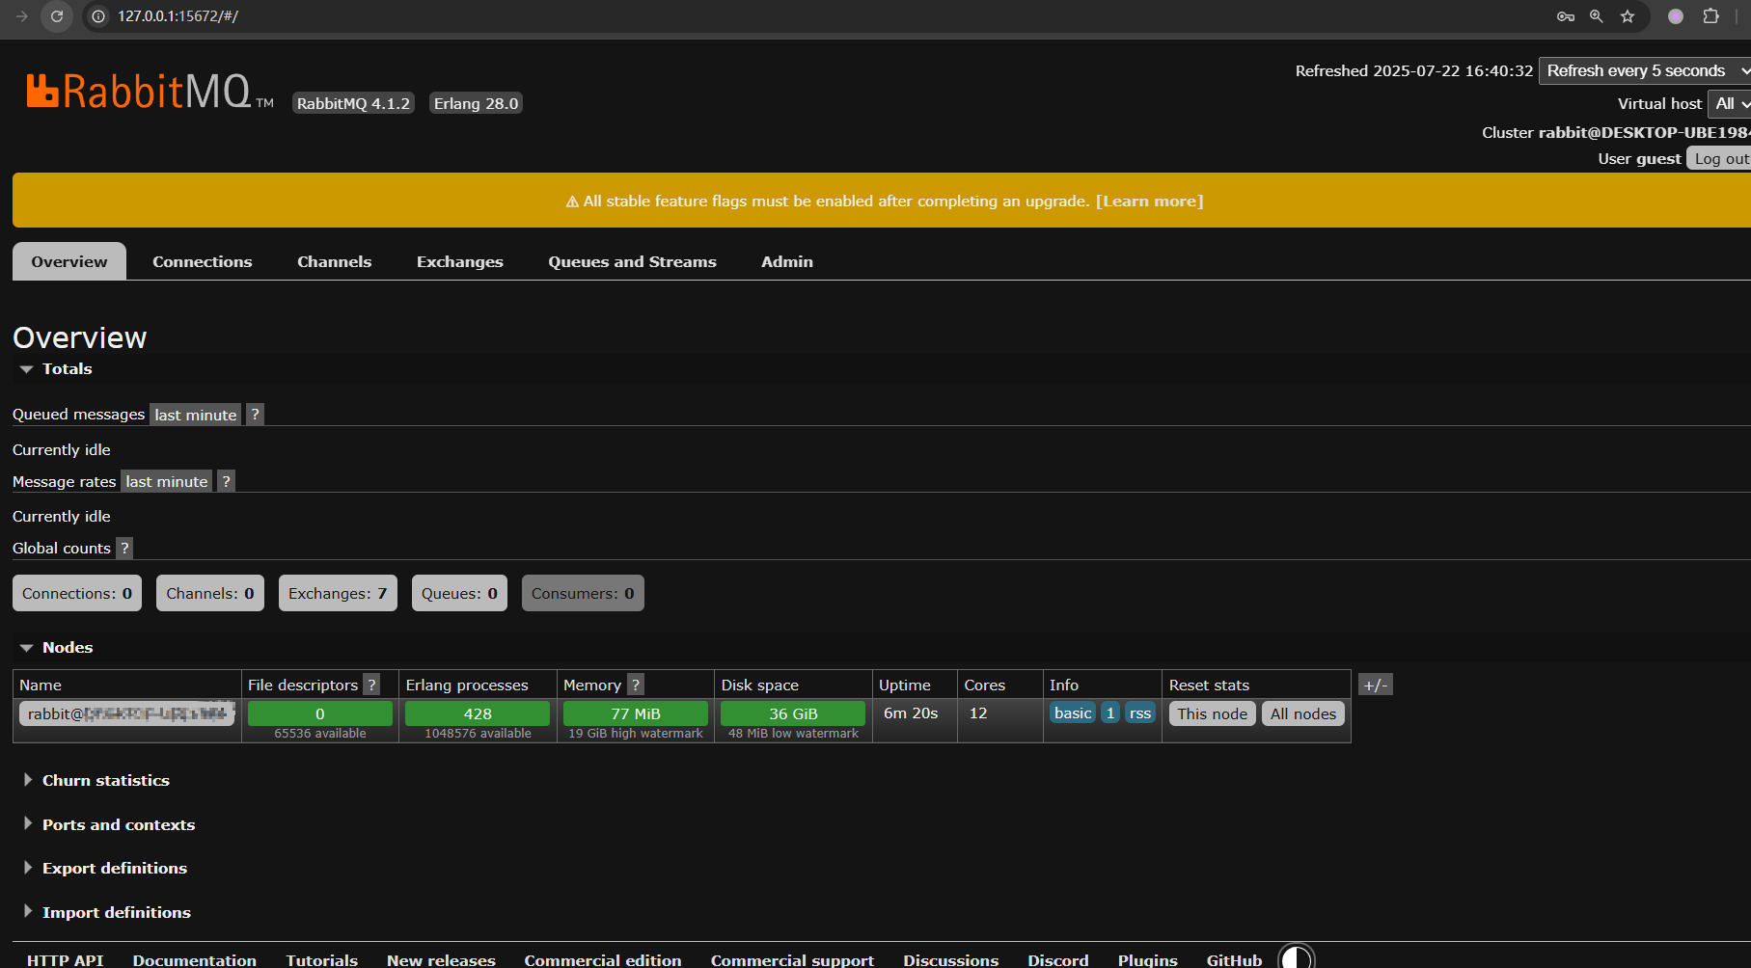Switch to the Channels tab

(x=335, y=261)
